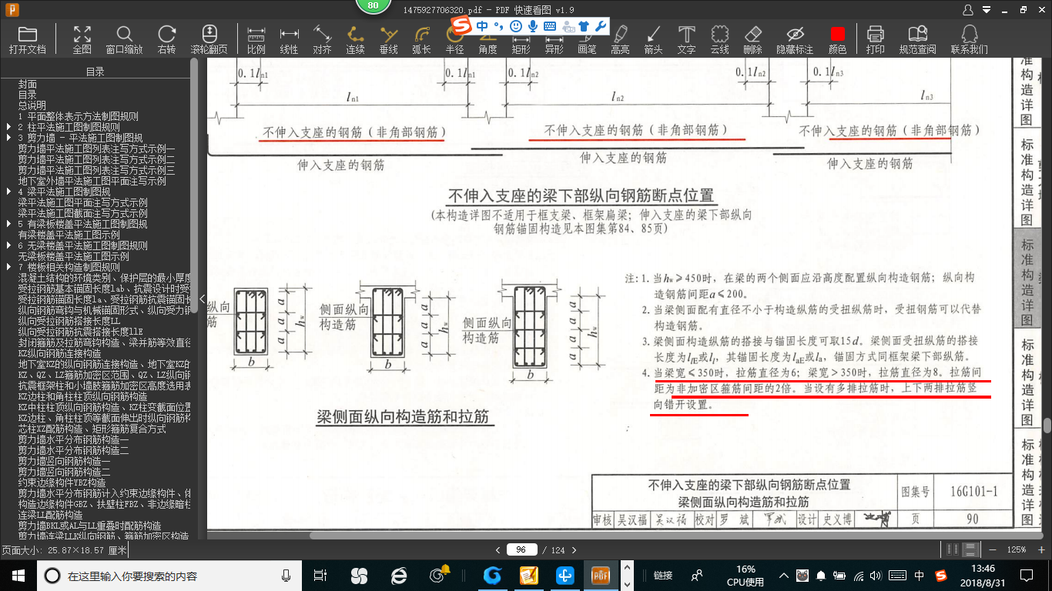Viewport: 1052px width, 591px height.
Task: Go to the next page arrow
Action: point(576,549)
